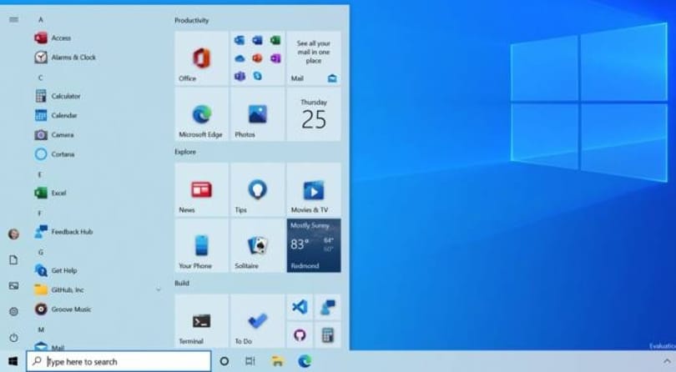Open Calculator in the app list

(58, 96)
